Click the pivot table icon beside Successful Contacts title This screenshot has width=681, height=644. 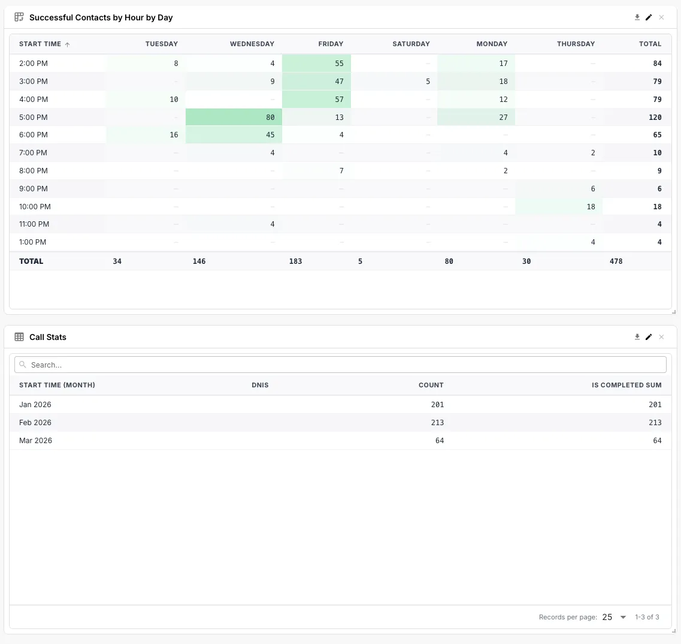(19, 17)
